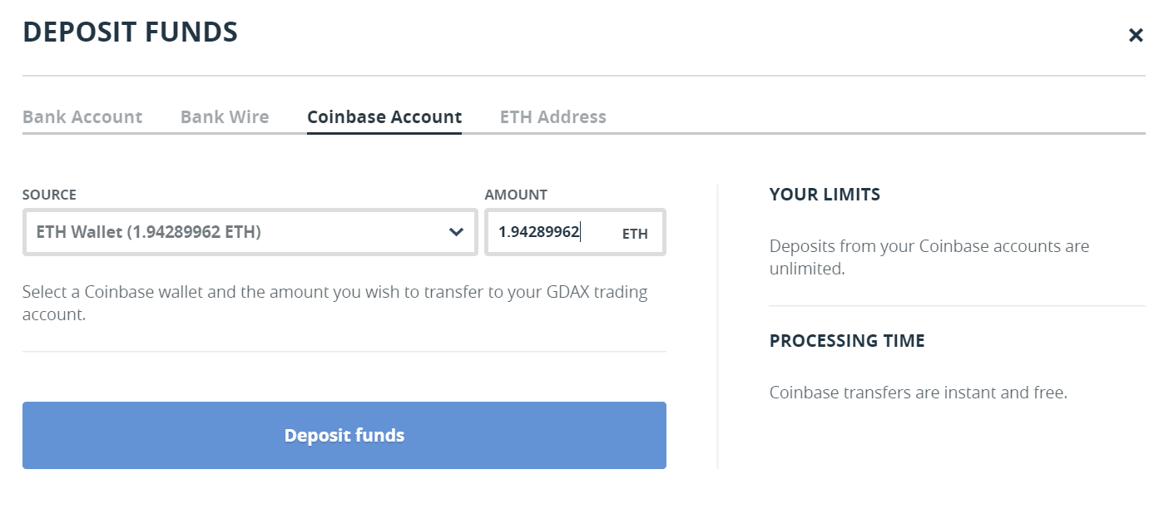The width and height of the screenshot is (1169, 509).
Task: Click the PROCESSING TIME heading
Action: pos(847,341)
